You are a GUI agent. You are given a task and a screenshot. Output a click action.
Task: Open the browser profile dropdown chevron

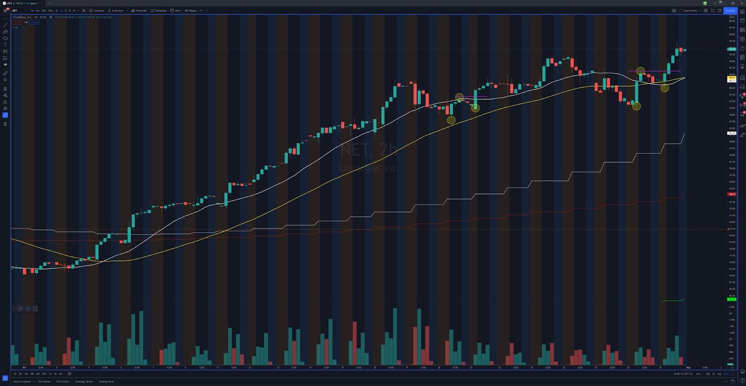coord(714,3)
